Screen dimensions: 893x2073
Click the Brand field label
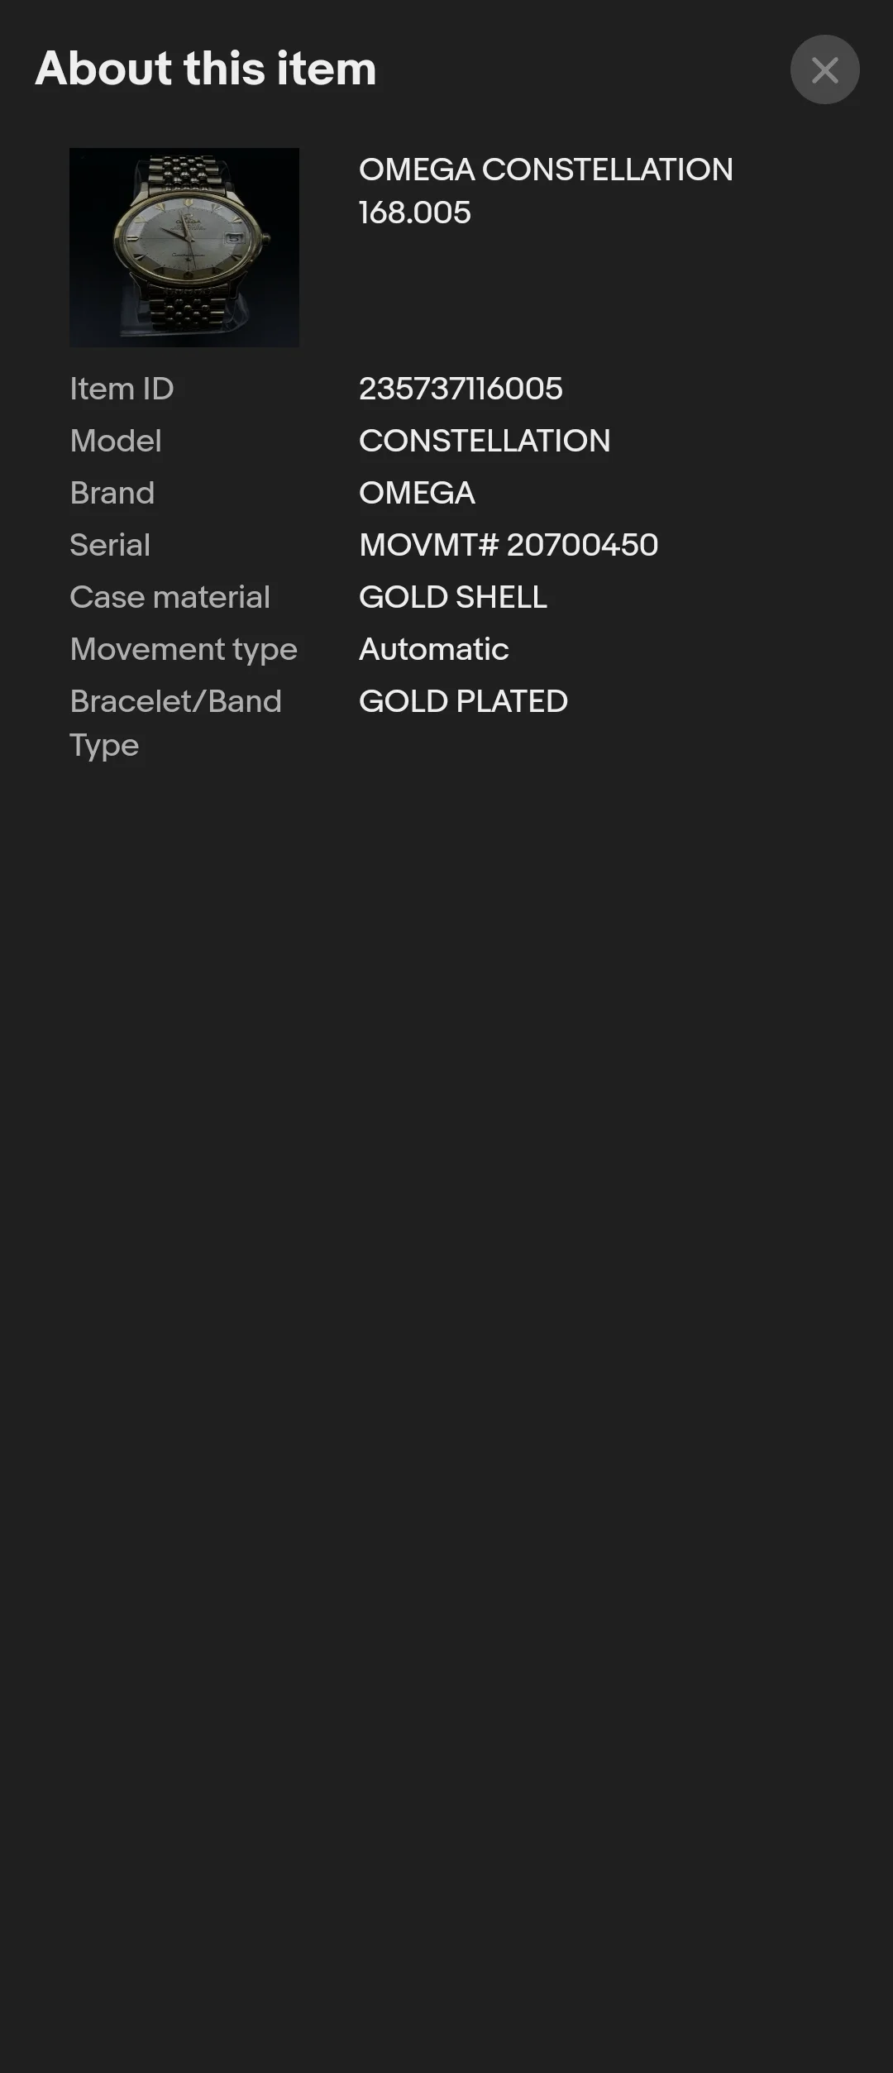pyautogui.click(x=112, y=493)
